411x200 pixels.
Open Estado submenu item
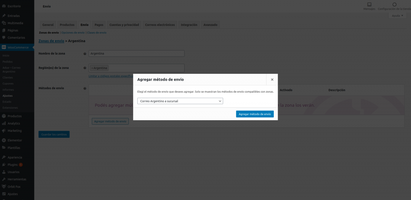tap(7, 101)
